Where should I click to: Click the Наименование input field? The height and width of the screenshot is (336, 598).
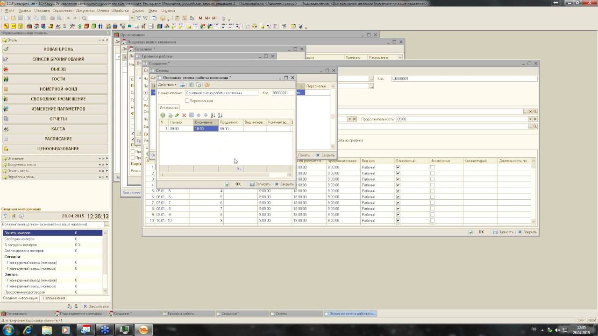pos(221,93)
